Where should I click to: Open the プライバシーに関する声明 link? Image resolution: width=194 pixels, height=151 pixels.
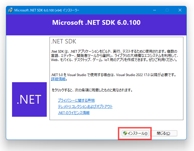(x=76, y=100)
